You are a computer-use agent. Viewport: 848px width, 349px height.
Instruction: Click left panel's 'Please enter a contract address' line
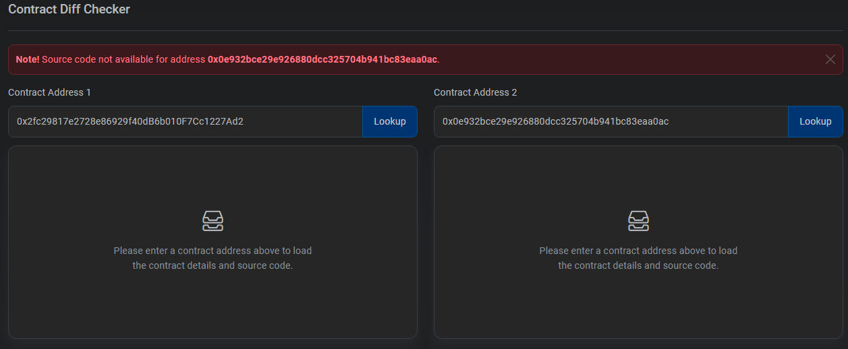click(213, 251)
